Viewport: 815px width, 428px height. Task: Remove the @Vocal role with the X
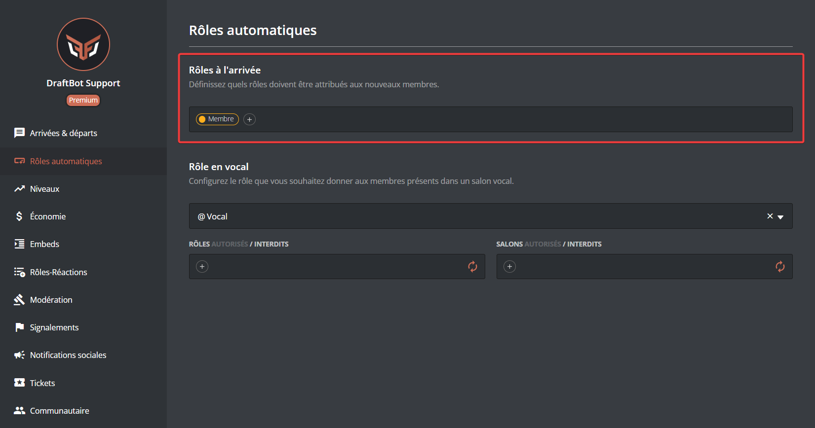769,216
